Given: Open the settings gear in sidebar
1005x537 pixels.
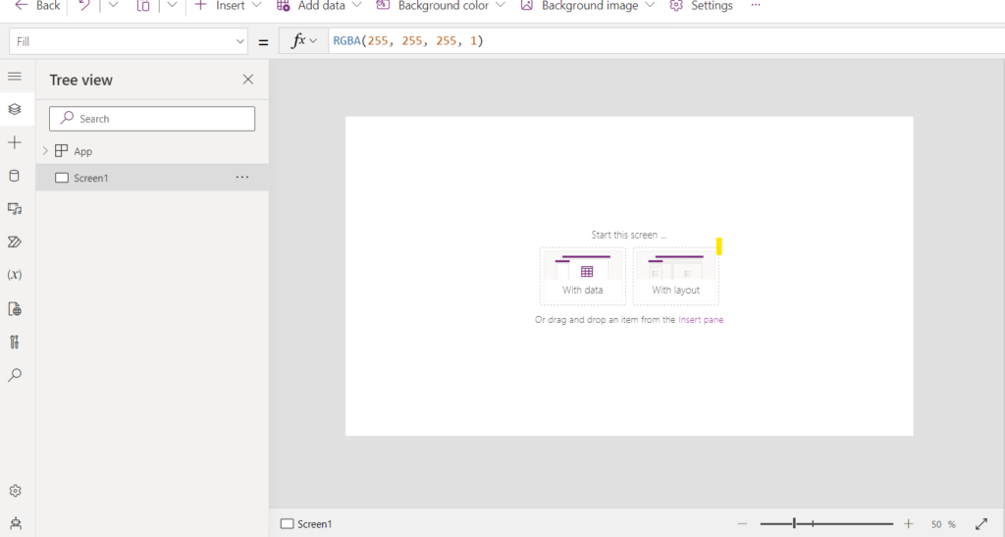Looking at the screenshot, I should click(16, 491).
